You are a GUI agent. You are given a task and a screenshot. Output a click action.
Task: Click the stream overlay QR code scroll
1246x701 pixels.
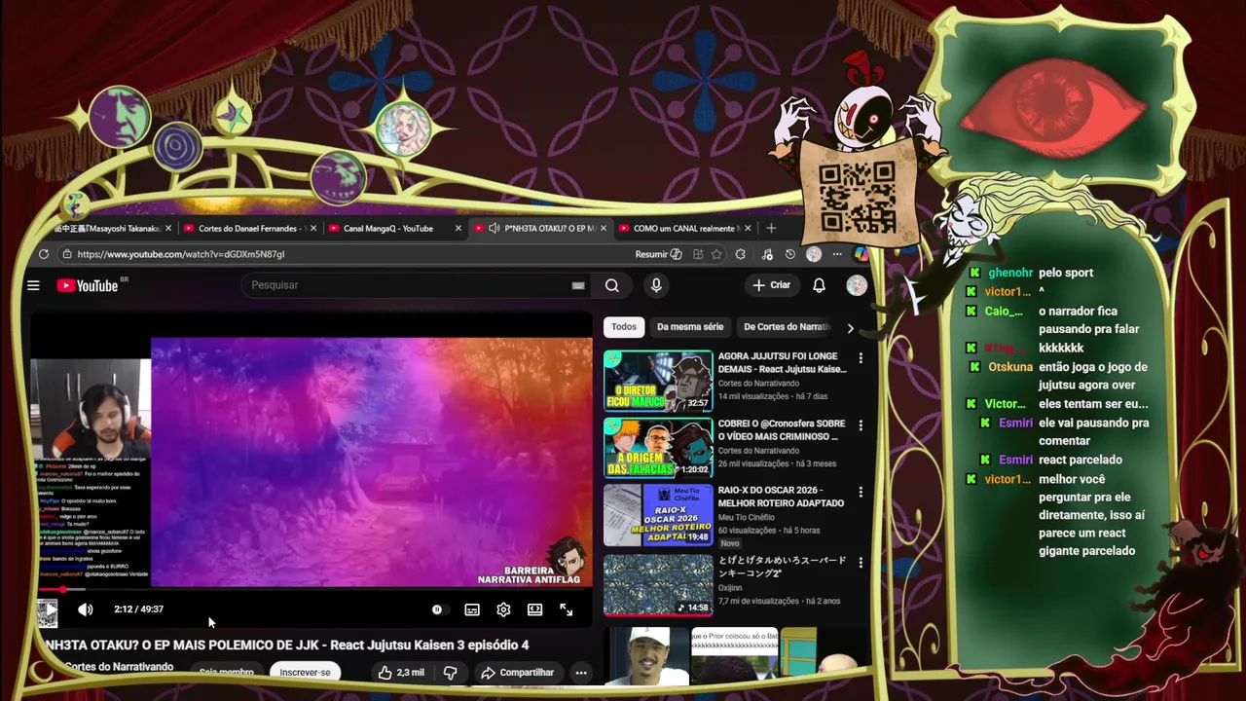[x=857, y=196]
